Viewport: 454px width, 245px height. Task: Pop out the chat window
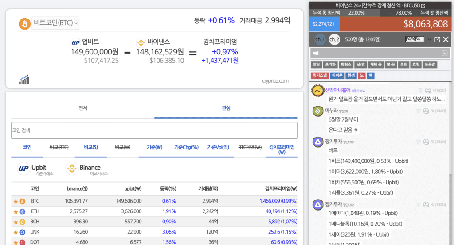pos(437,39)
